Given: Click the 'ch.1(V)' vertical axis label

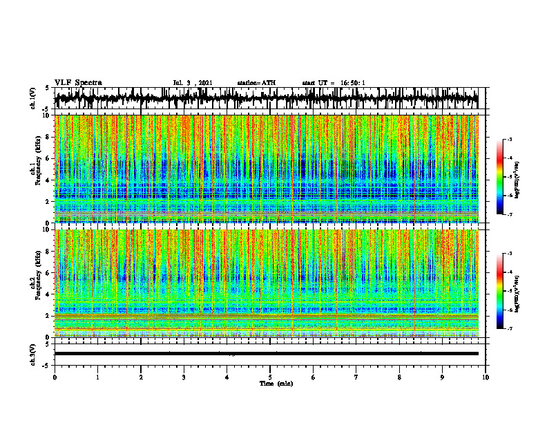Looking at the screenshot, I should 33,98.
